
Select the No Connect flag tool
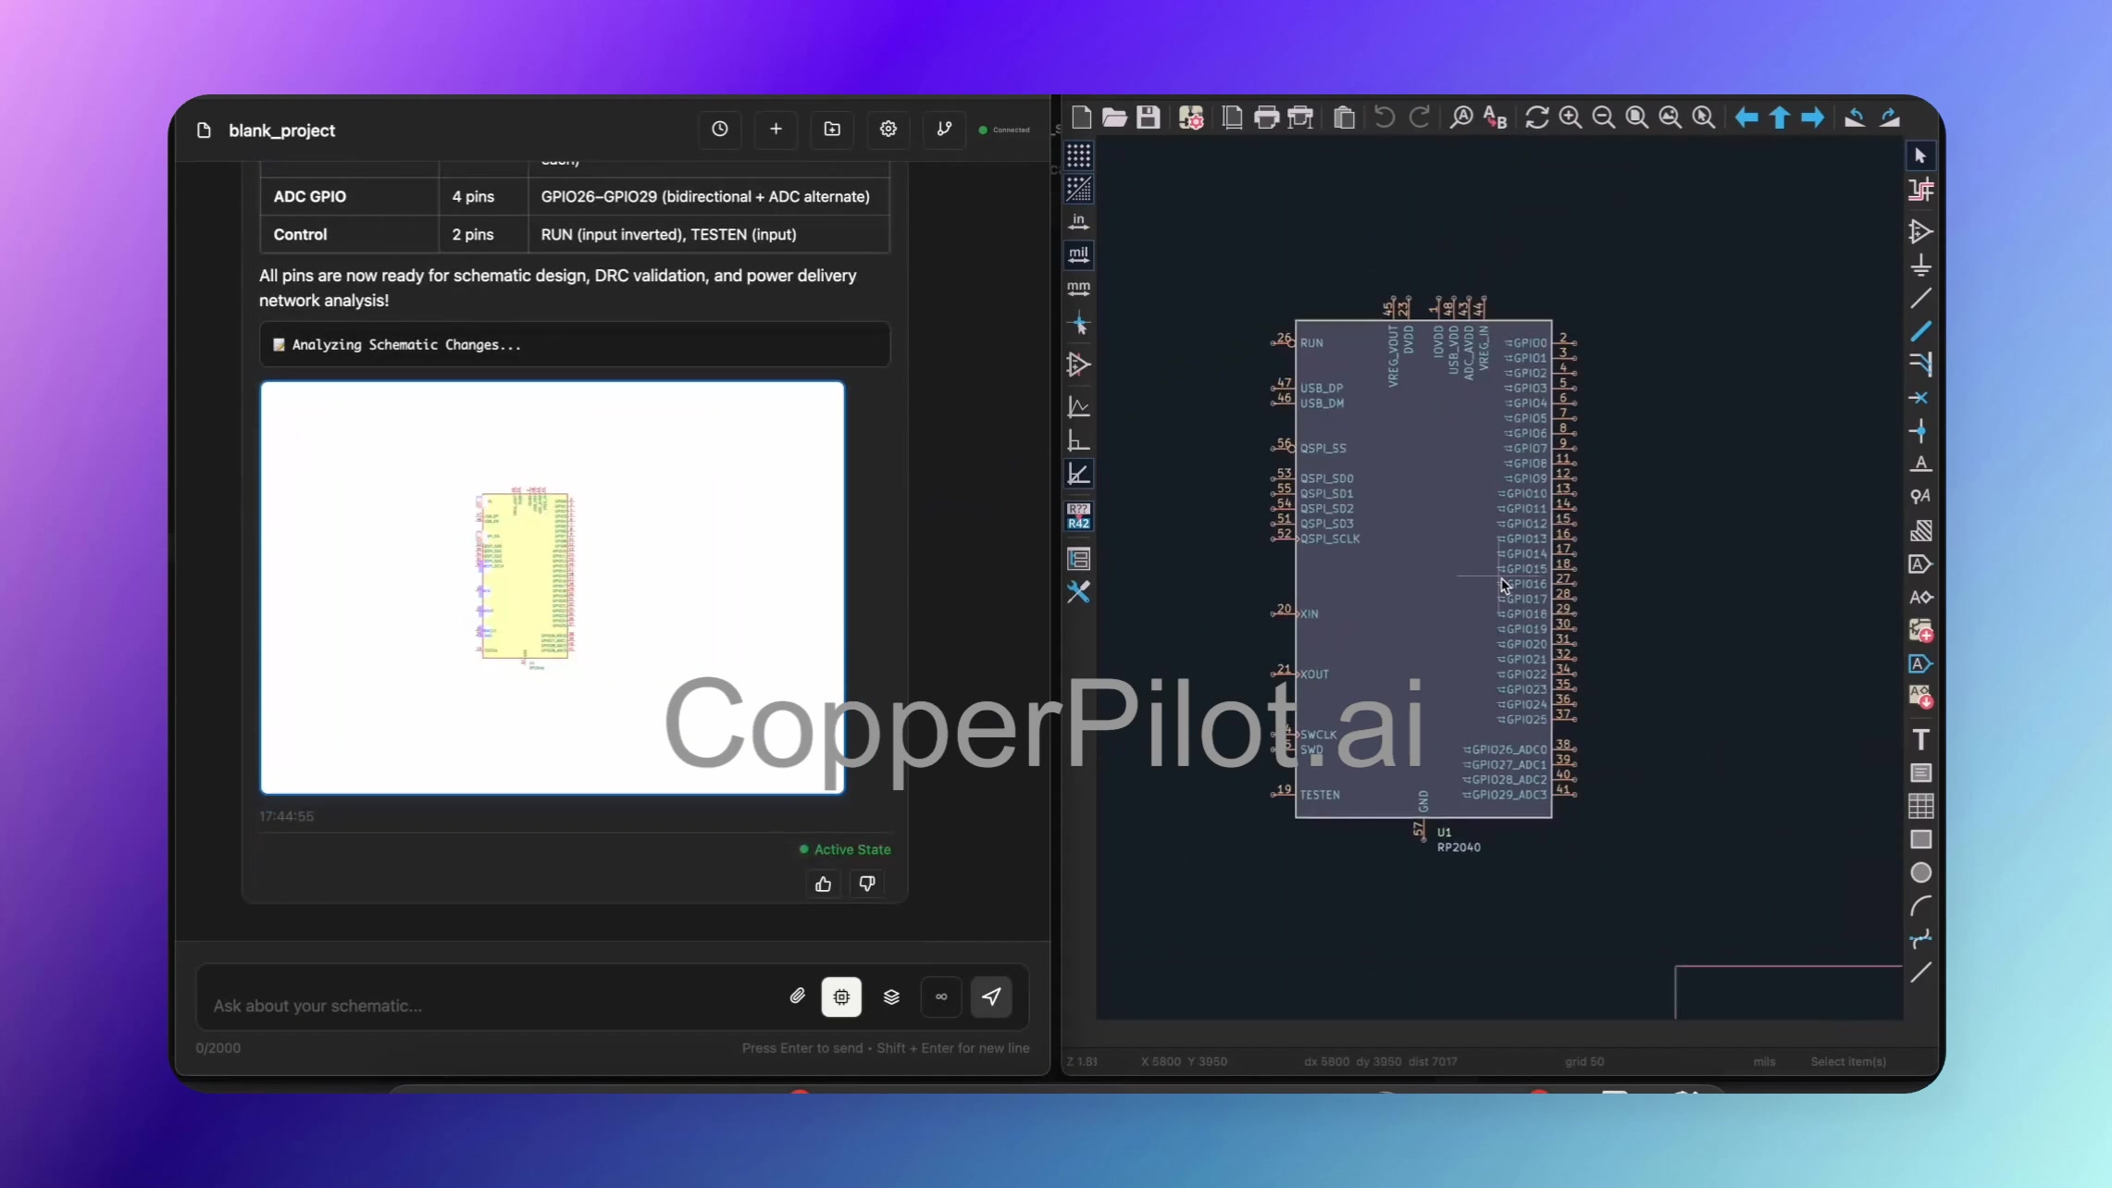click(1920, 398)
